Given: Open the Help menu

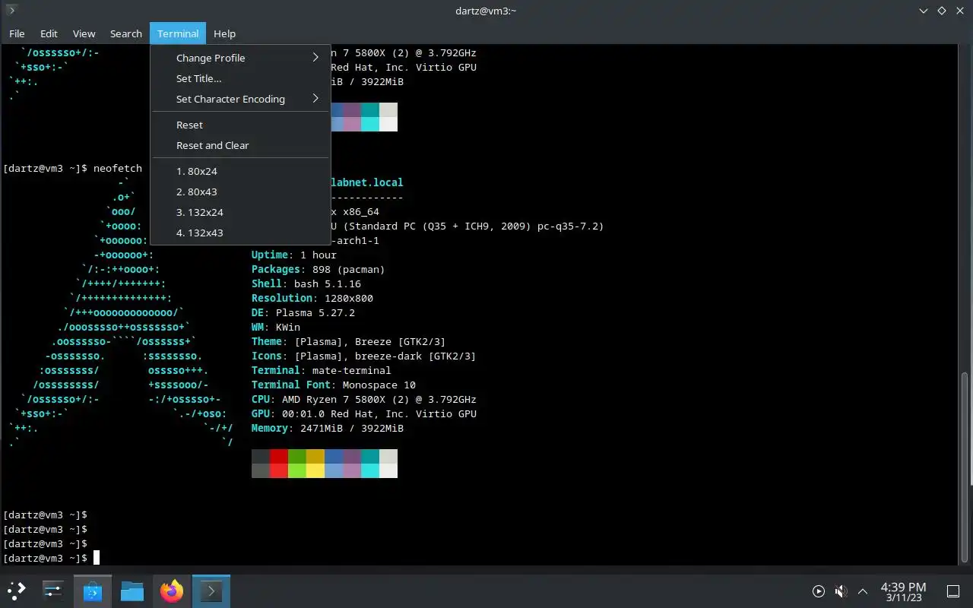Looking at the screenshot, I should click(x=224, y=33).
